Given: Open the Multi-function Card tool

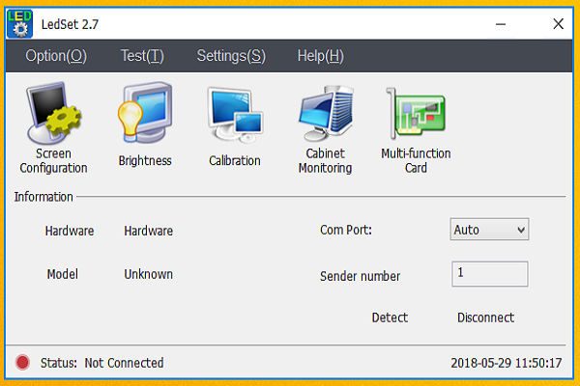Looking at the screenshot, I should (416, 129).
